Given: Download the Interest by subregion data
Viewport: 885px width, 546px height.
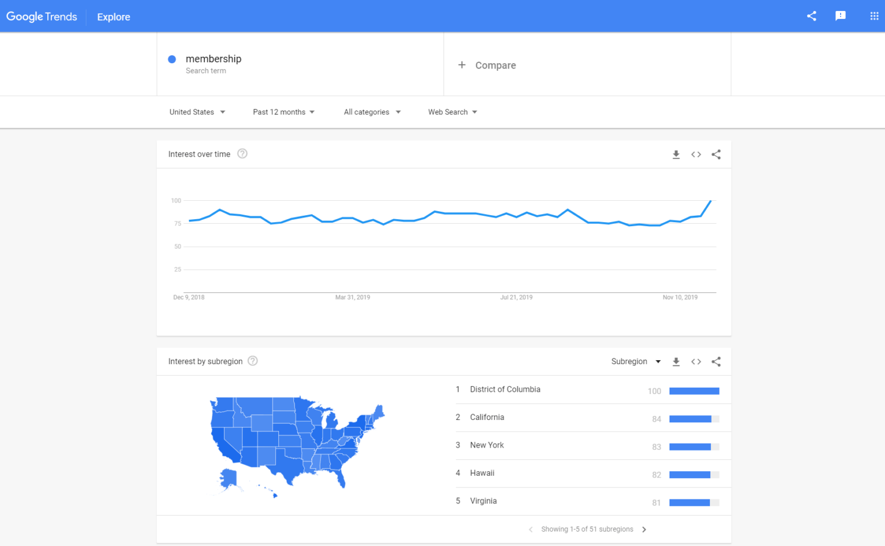Looking at the screenshot, I should pos(676,361).
